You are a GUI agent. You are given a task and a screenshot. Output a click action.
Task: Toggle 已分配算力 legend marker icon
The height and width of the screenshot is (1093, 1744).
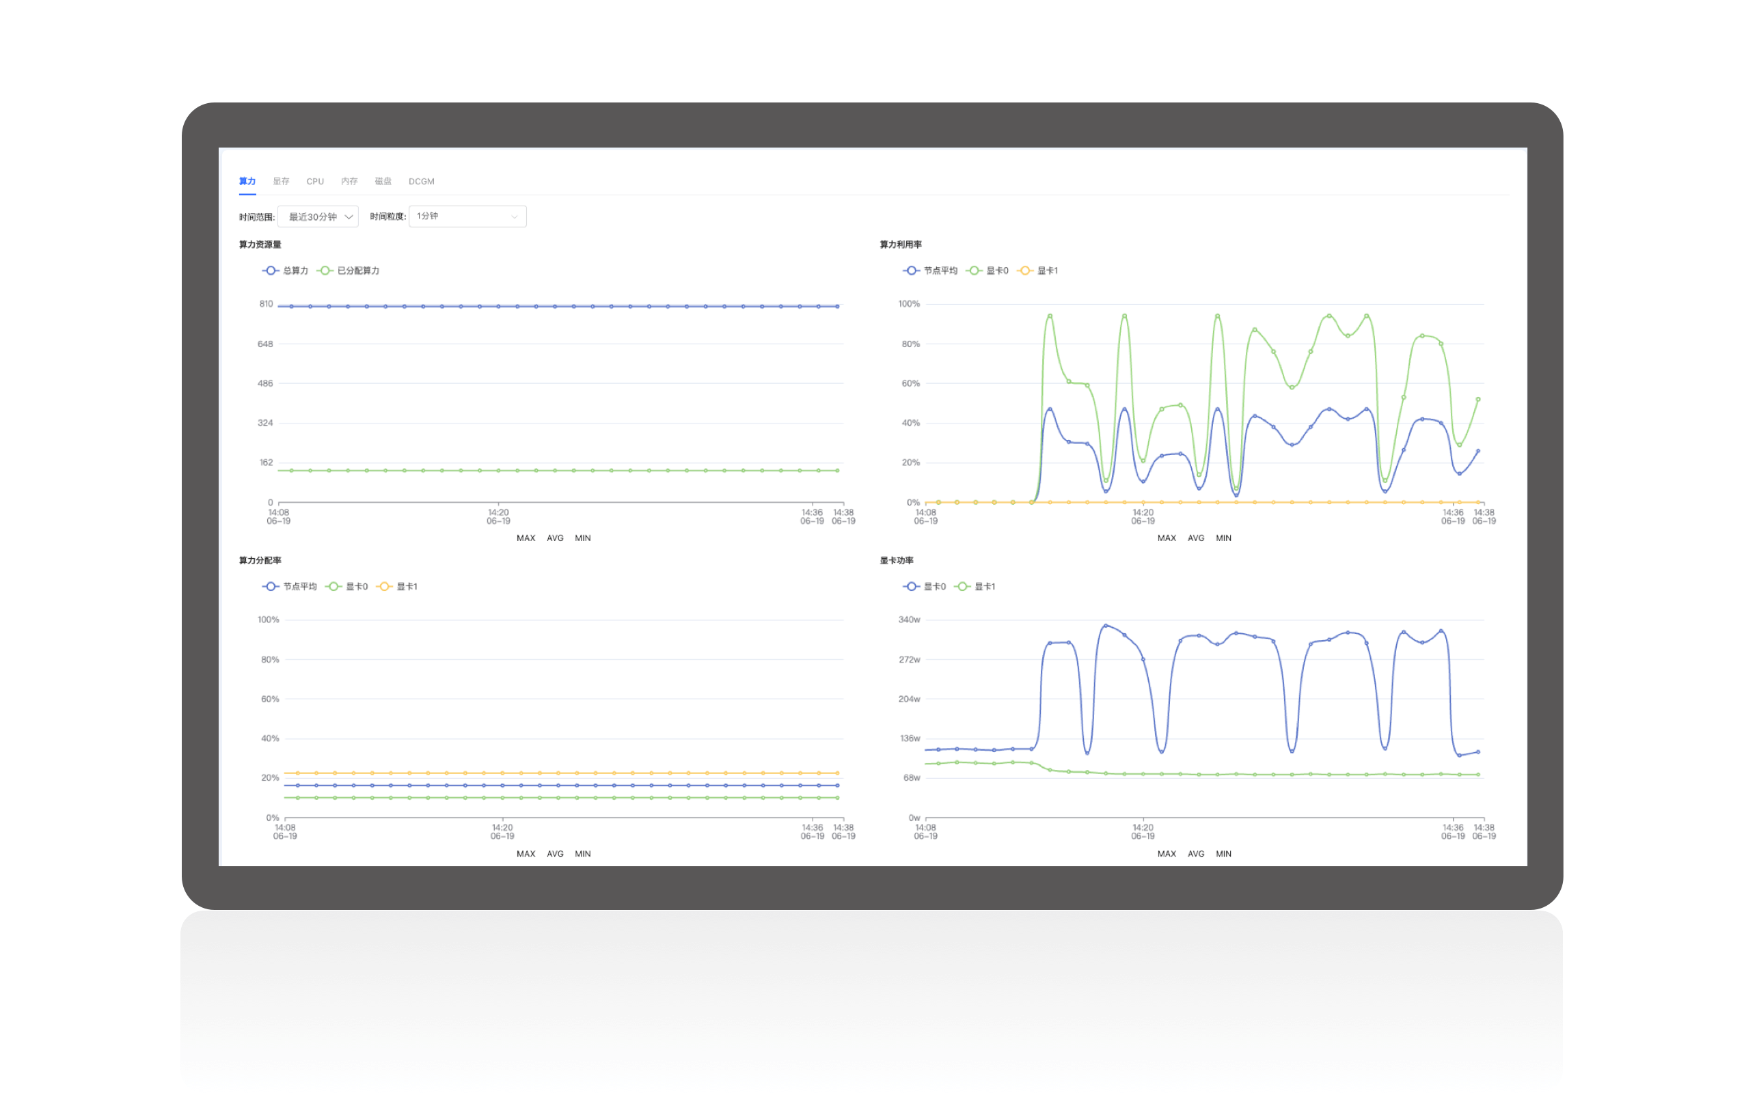coord(325,271)
